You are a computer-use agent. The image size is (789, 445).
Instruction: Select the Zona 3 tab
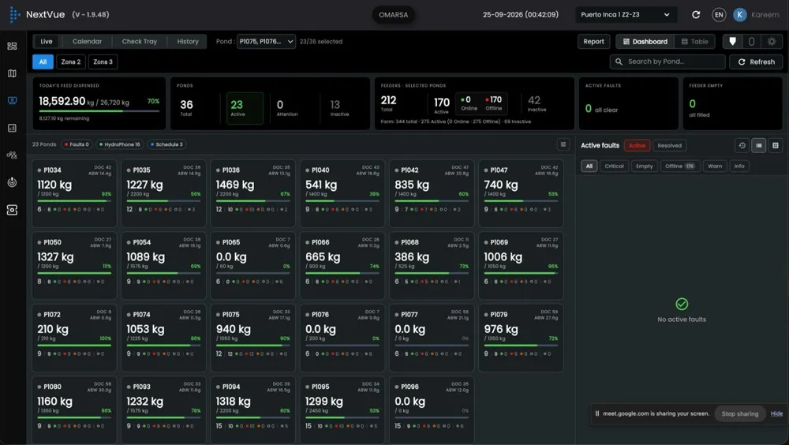click(x=103, y=62)
